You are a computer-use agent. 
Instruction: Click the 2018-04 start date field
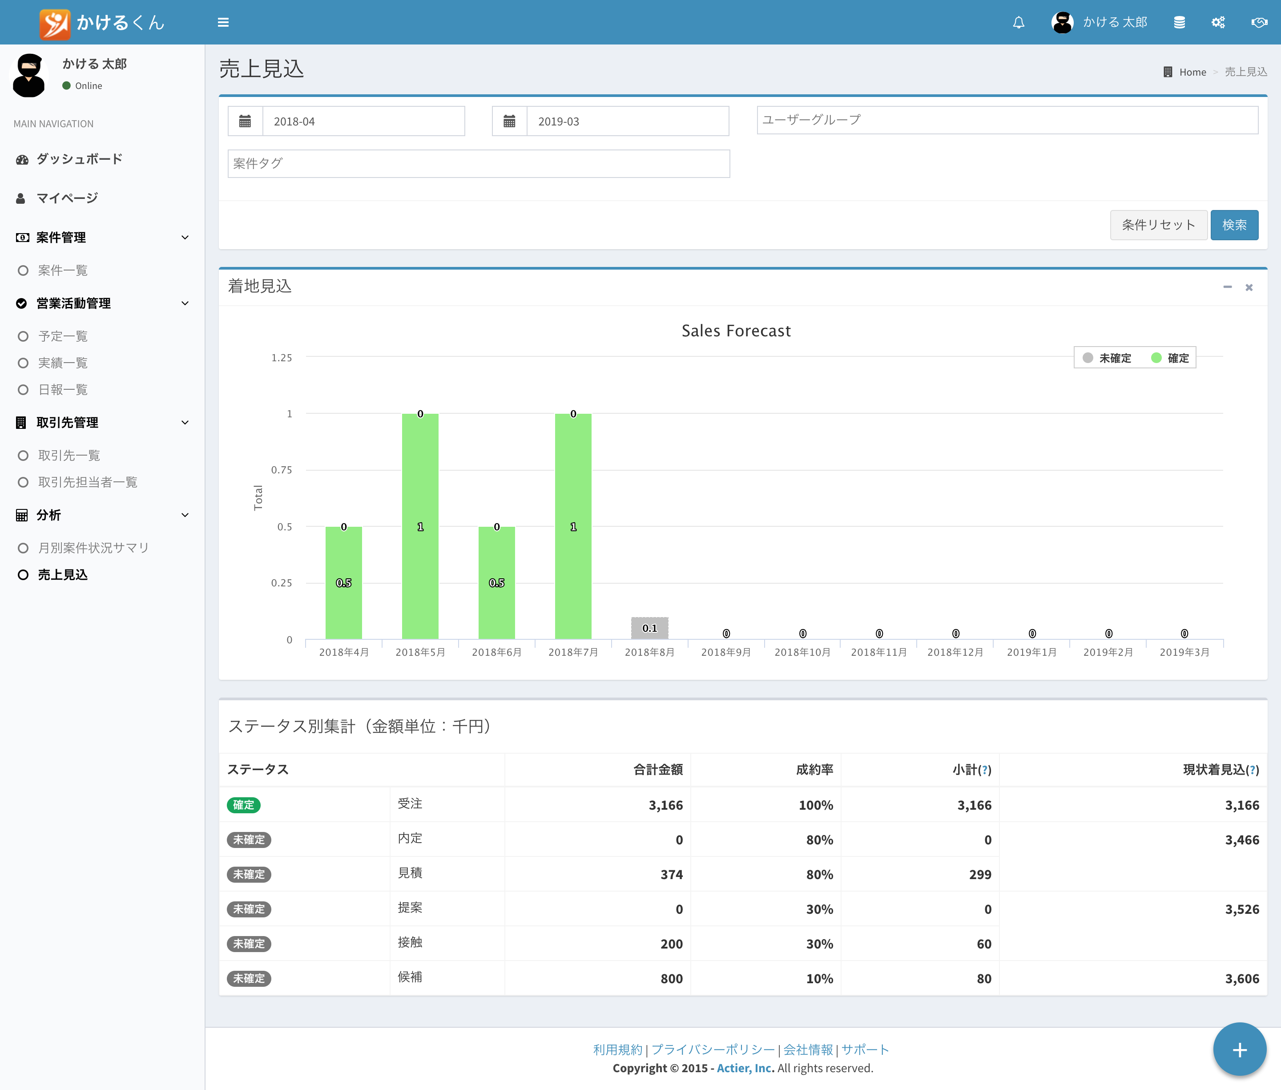tap(364, 121)
